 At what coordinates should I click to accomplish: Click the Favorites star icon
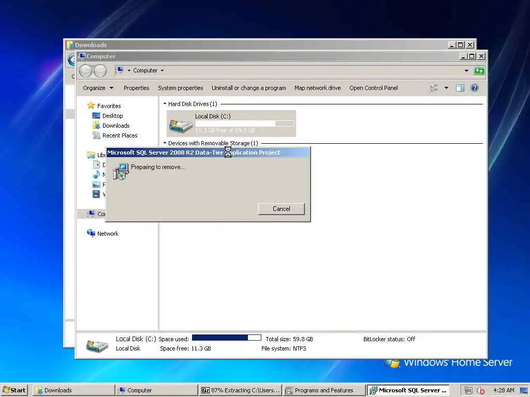[91, 105]
